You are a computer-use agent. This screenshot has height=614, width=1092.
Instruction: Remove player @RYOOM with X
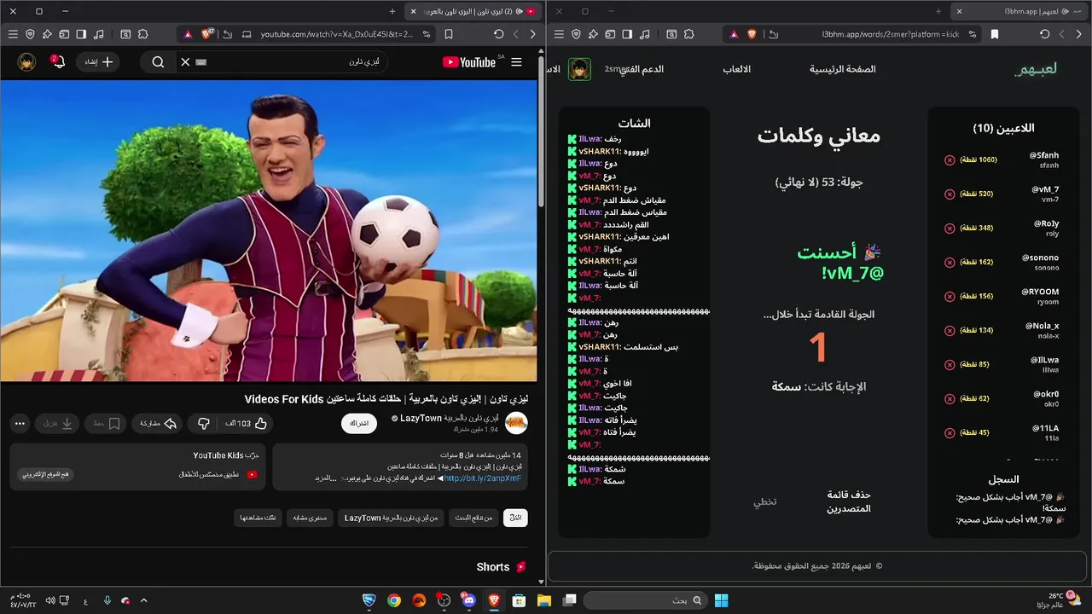[x=950, y=296]
